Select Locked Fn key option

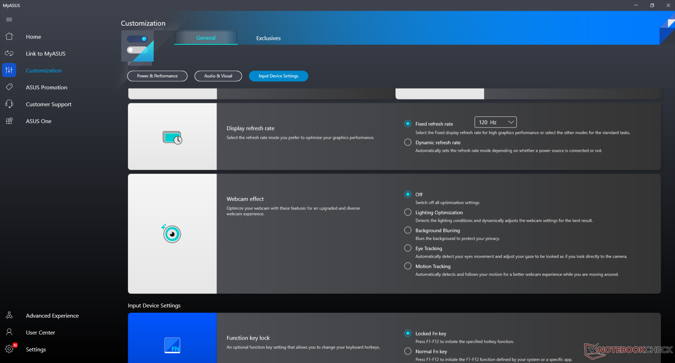point(408,333)
